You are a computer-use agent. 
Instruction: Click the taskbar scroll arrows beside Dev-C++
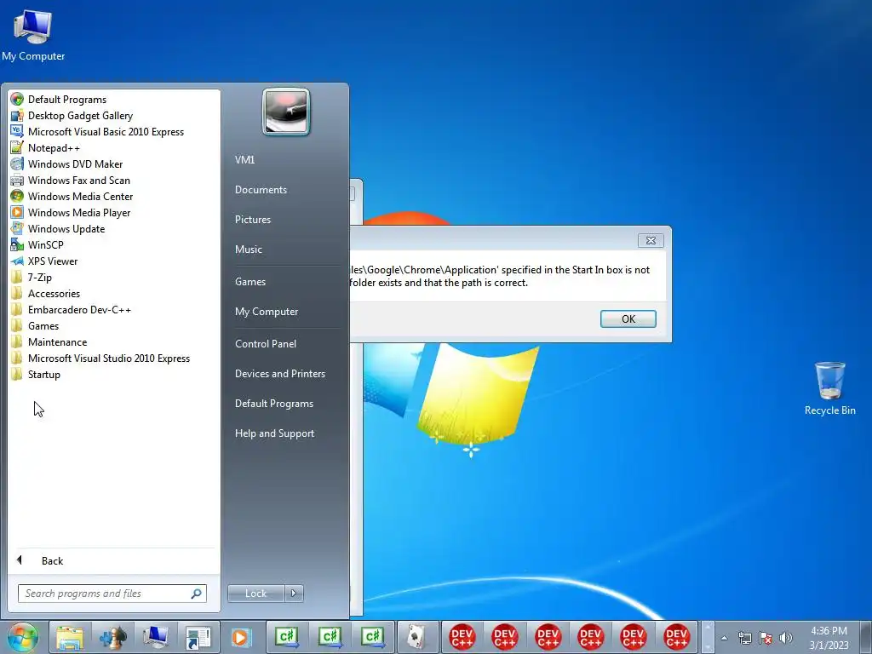707,637
